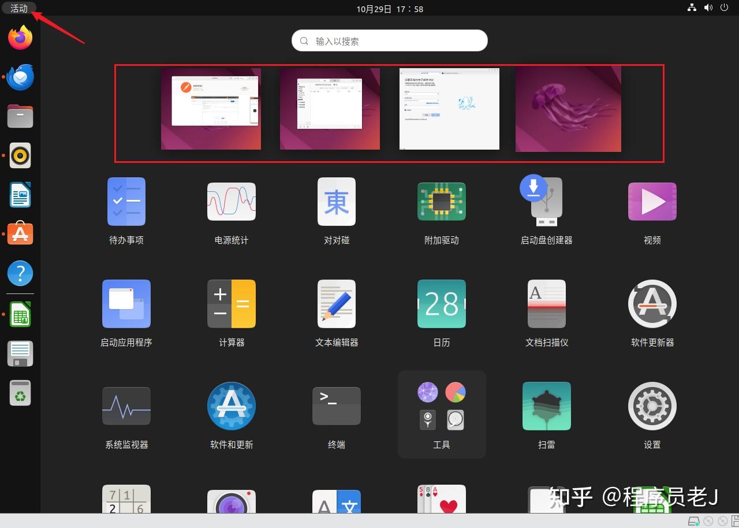This screenshot has width=739, height=528.
Task: Open the Files manager in dock
Action: pos(20,116)
